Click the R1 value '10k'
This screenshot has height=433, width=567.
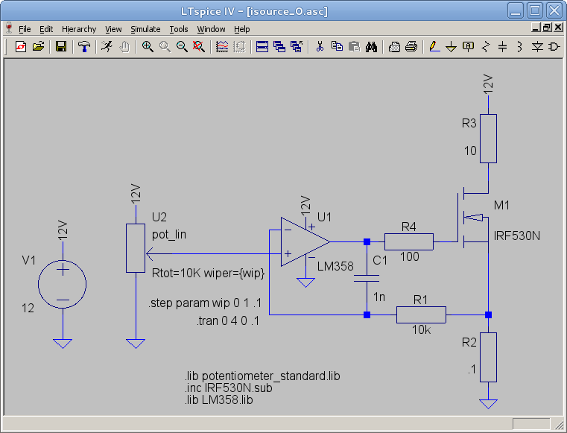pyautogui.click(x=421, y=330)
